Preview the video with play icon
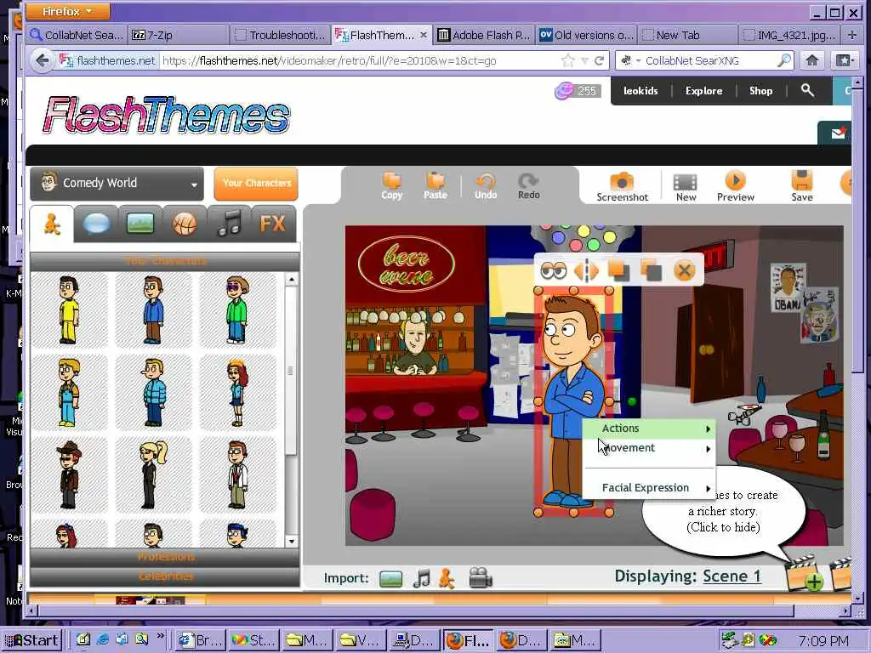Viewport: 871px width, 653px height. click(x=736, y=186)
